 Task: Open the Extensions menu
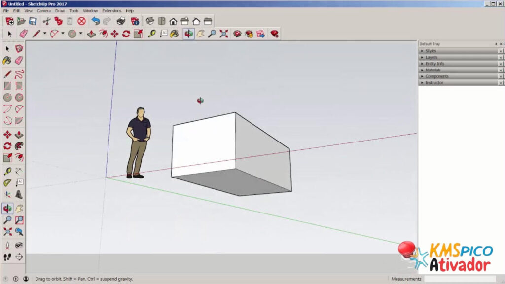pyautogui.click(x=111, y=11)
